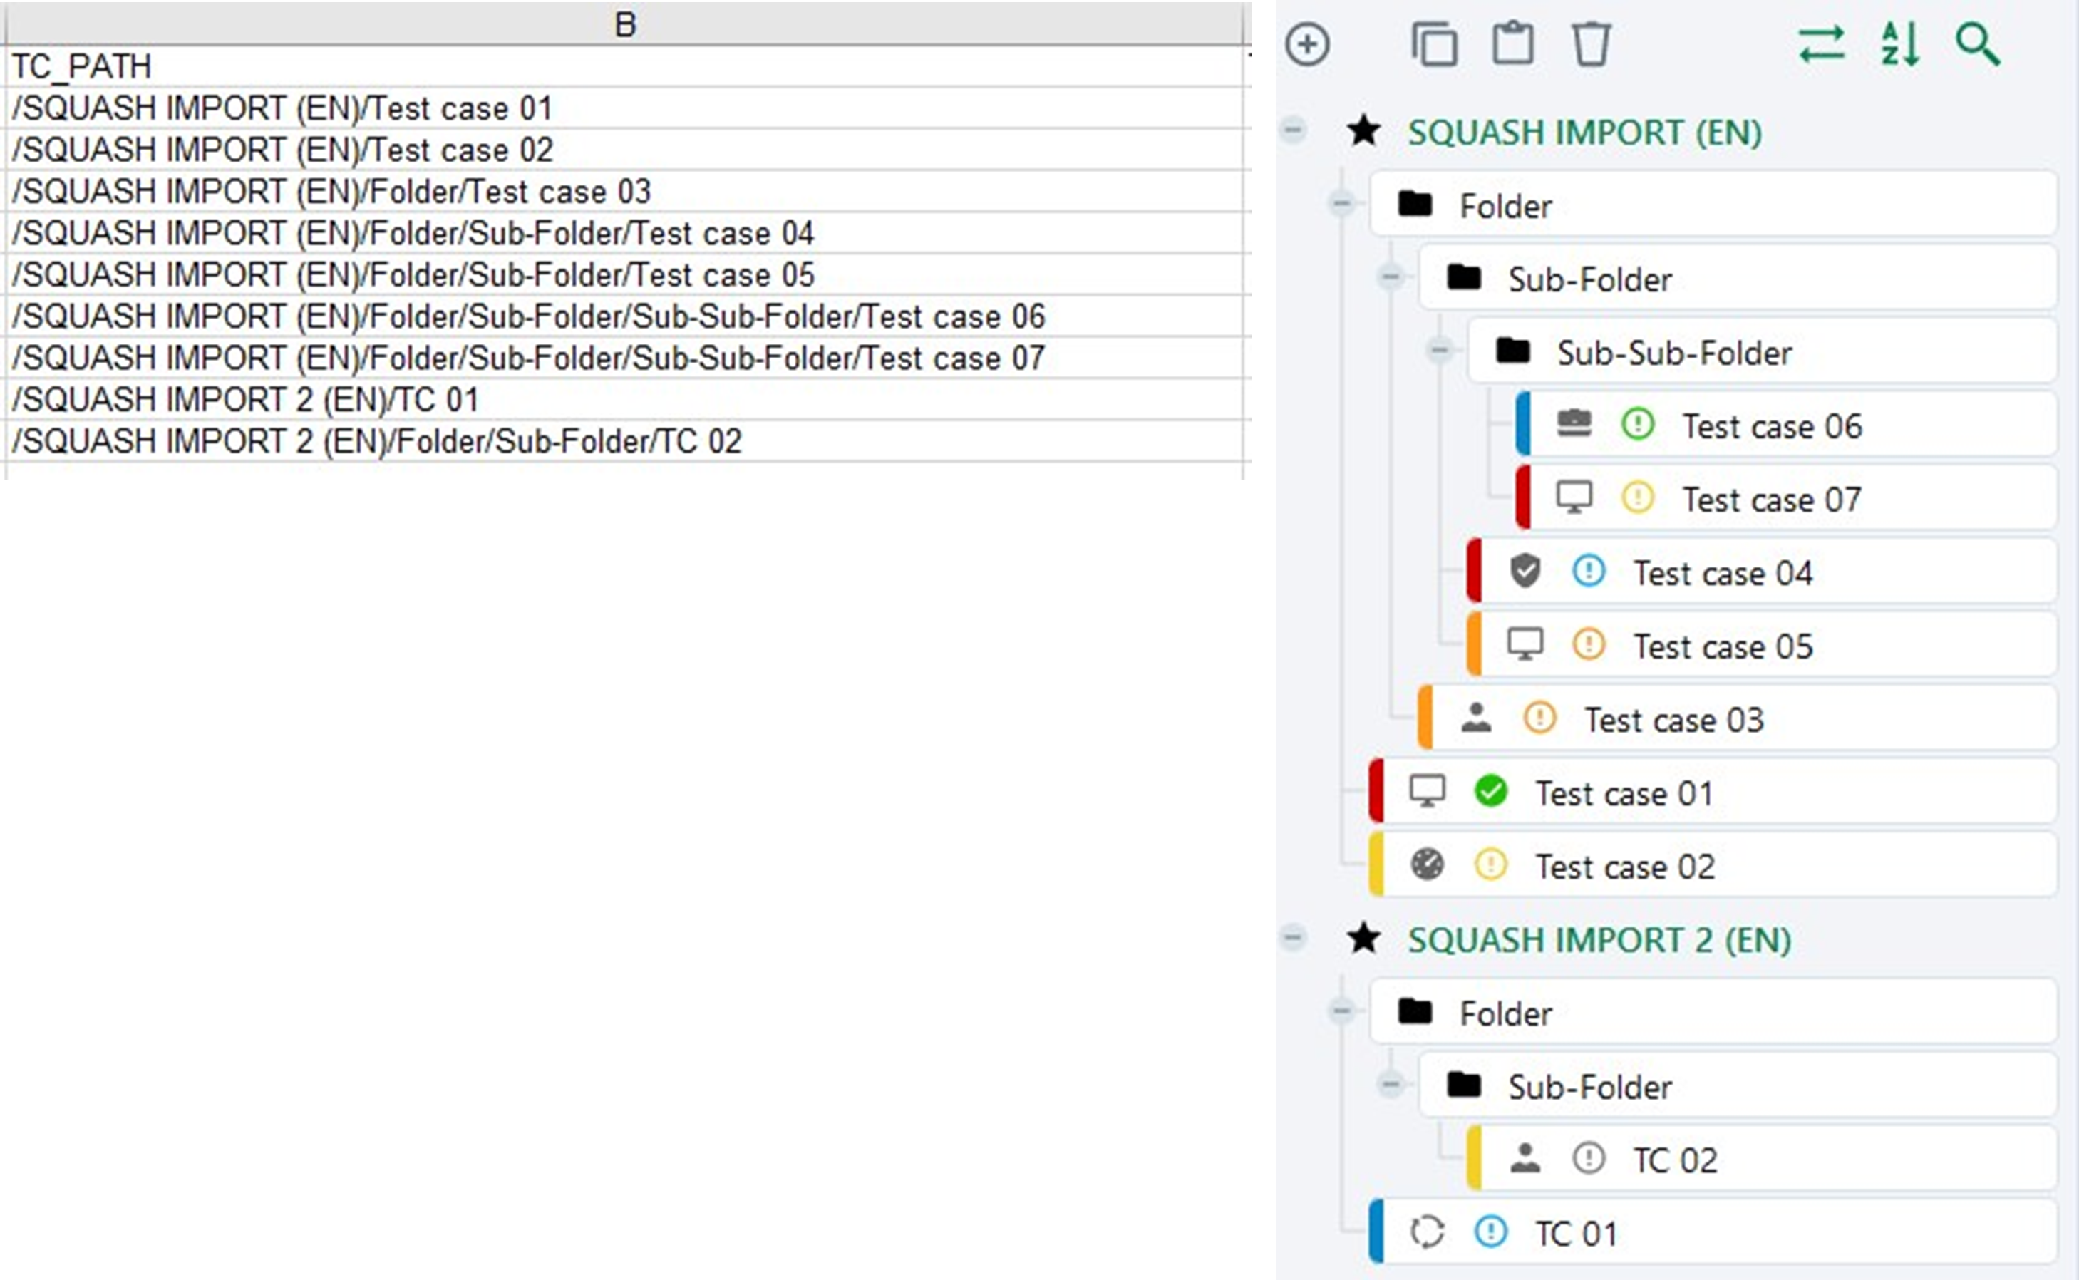Open the add new test case menu
Image resolution: width=2079 pixels, height=1280 pixels.
click(x=1307, y=45)
